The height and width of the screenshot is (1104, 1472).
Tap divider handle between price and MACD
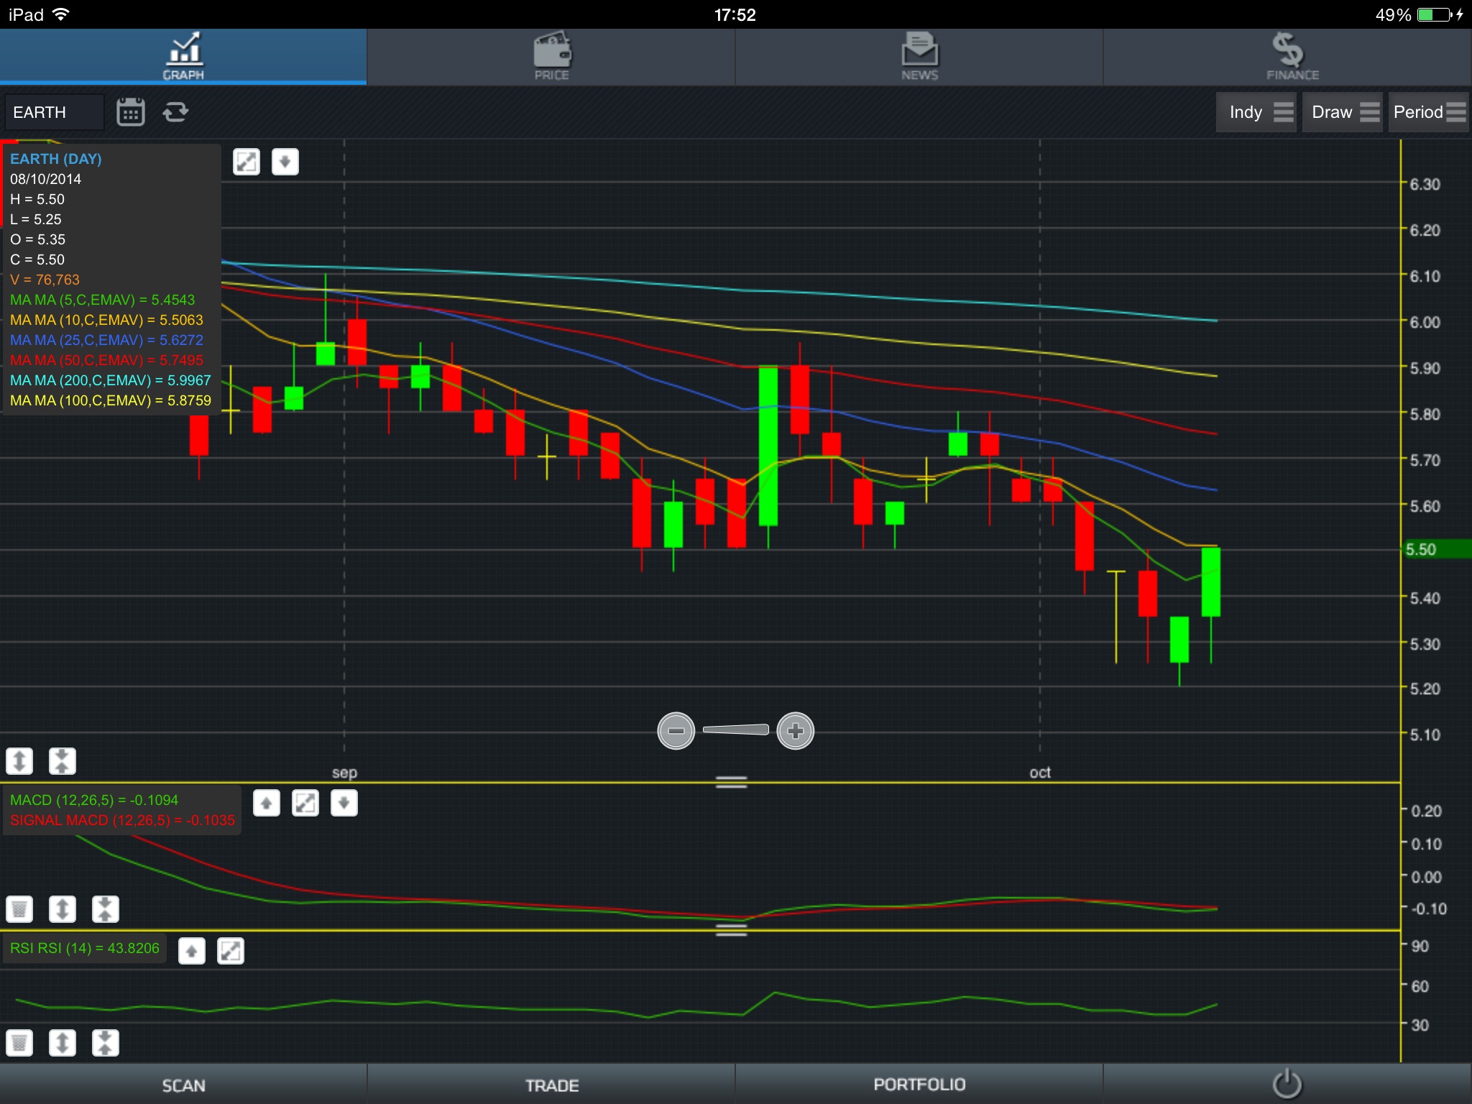(732, 782)
